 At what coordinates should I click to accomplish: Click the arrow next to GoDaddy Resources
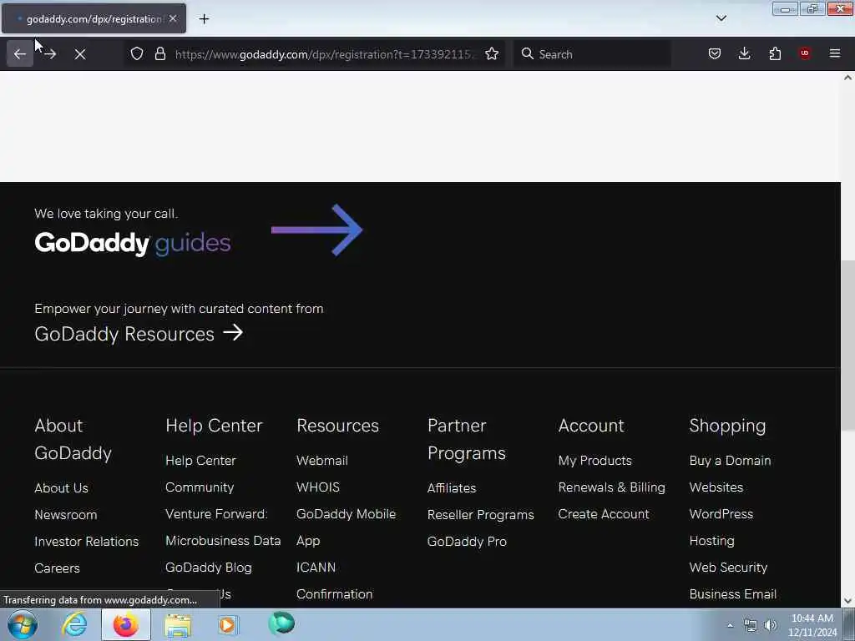(x=233, y=332)
